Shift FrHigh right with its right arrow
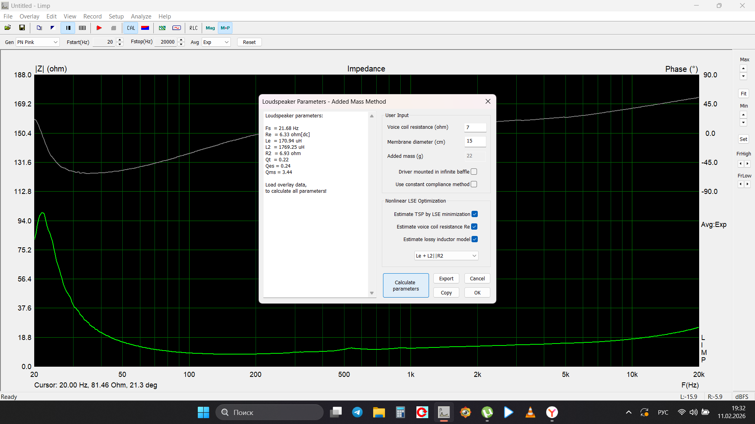Screen dimensions: 755x424 point(747,164)
